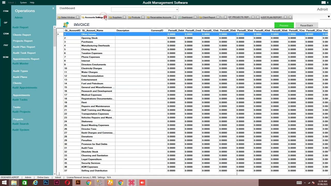Close the Accounts Settings tab
This screenshot has height=186, width=331.
[105, 17]
